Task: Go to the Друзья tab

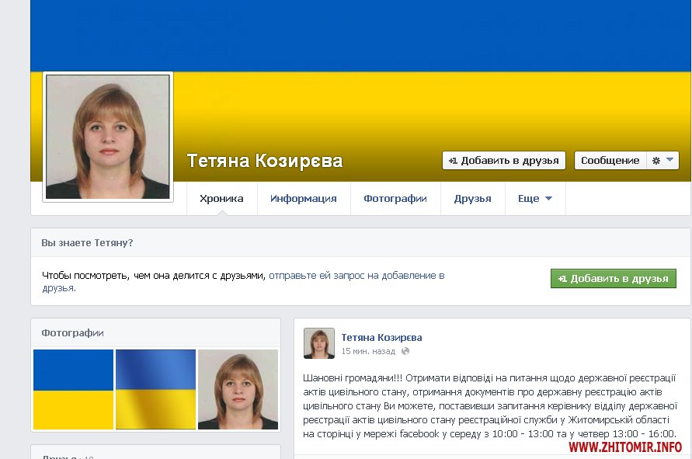Action: [x=473, y=199]
